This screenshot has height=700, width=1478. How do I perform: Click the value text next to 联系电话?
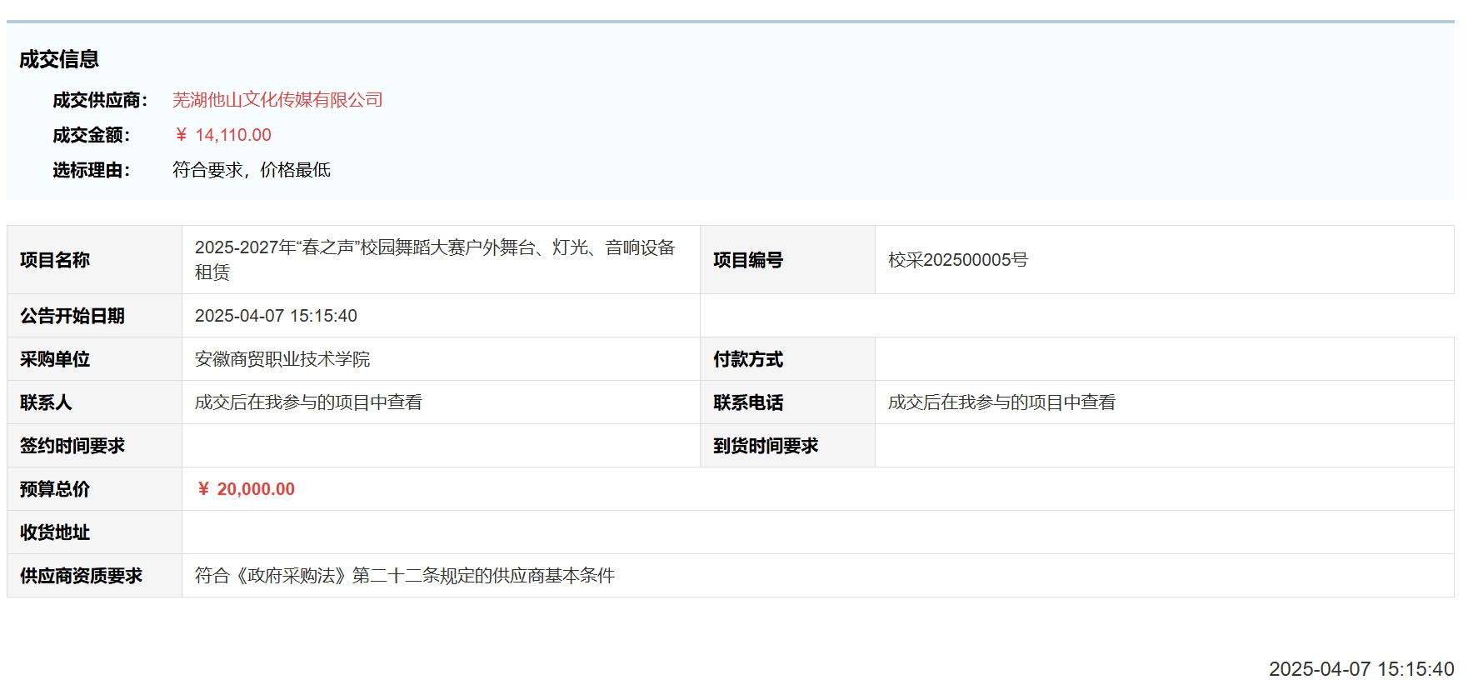(1001, 402)
